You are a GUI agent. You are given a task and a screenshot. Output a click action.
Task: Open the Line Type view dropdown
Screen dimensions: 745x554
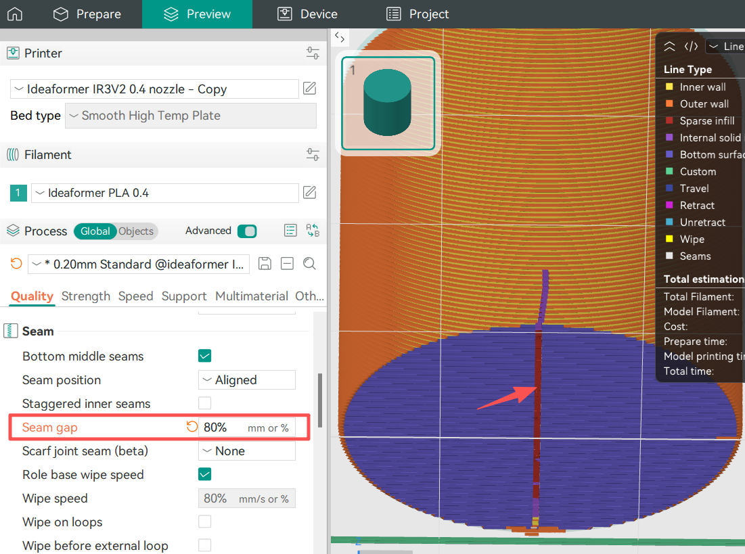pos(725,47)
